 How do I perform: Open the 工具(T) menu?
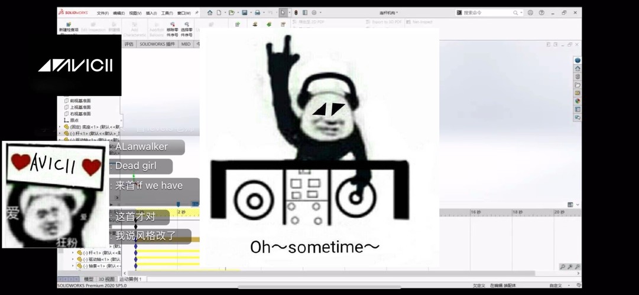click(167, 13)
